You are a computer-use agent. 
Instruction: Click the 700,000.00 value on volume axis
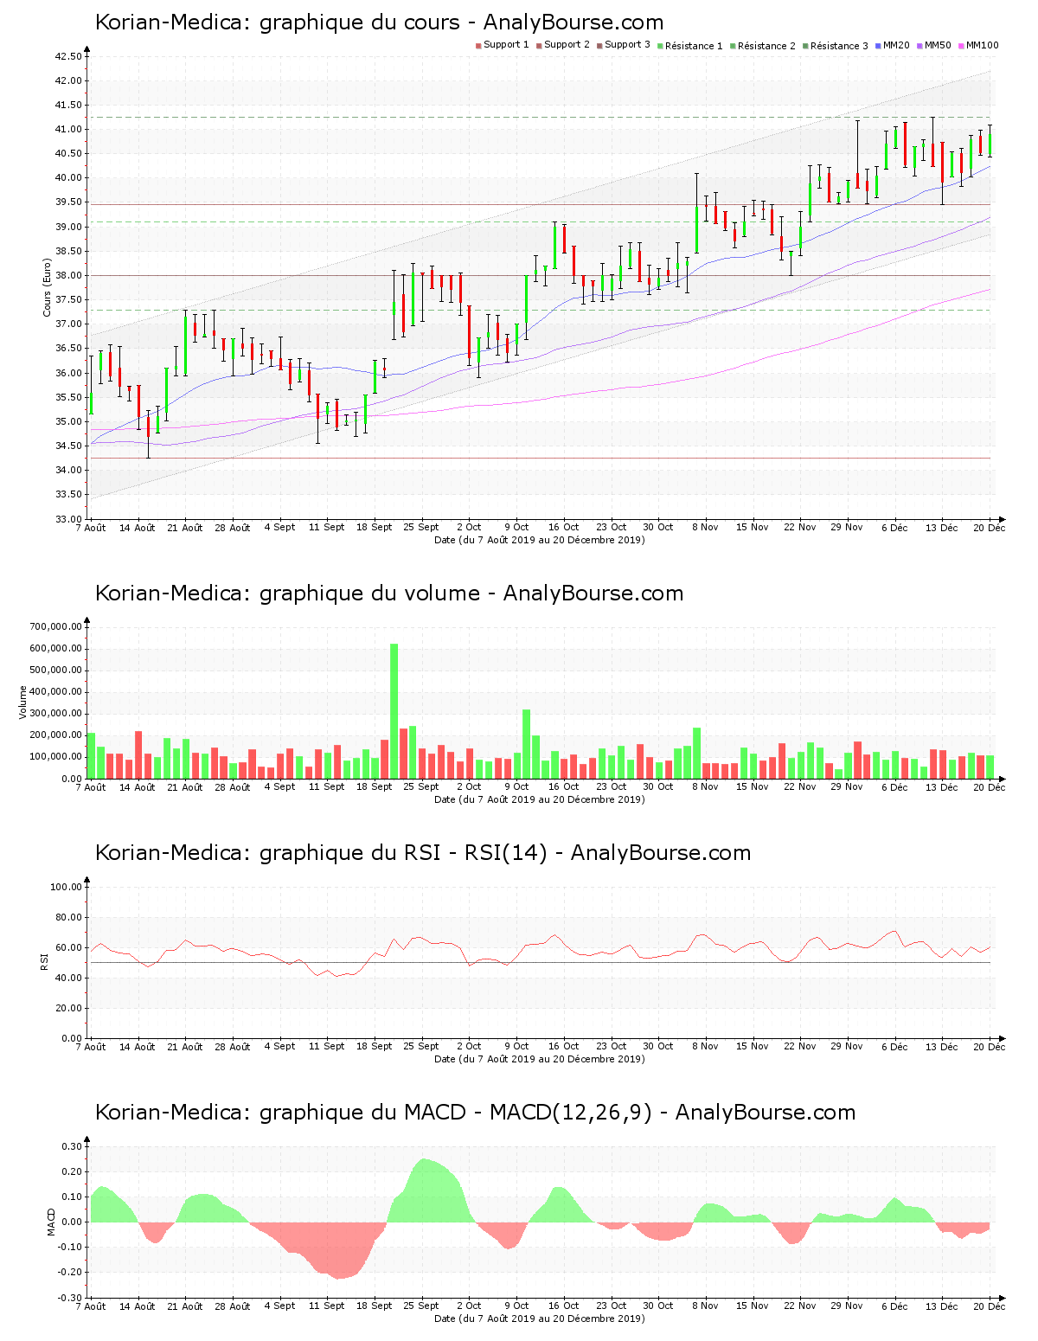(x=55, y=626)
